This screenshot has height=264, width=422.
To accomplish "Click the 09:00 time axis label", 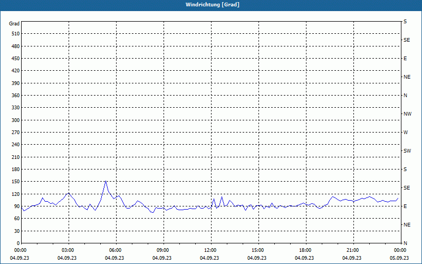I will [x=164, y=250].
